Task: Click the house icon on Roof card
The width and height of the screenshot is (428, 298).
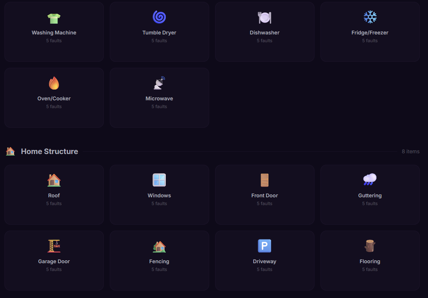Action: (x=54, y=180)
